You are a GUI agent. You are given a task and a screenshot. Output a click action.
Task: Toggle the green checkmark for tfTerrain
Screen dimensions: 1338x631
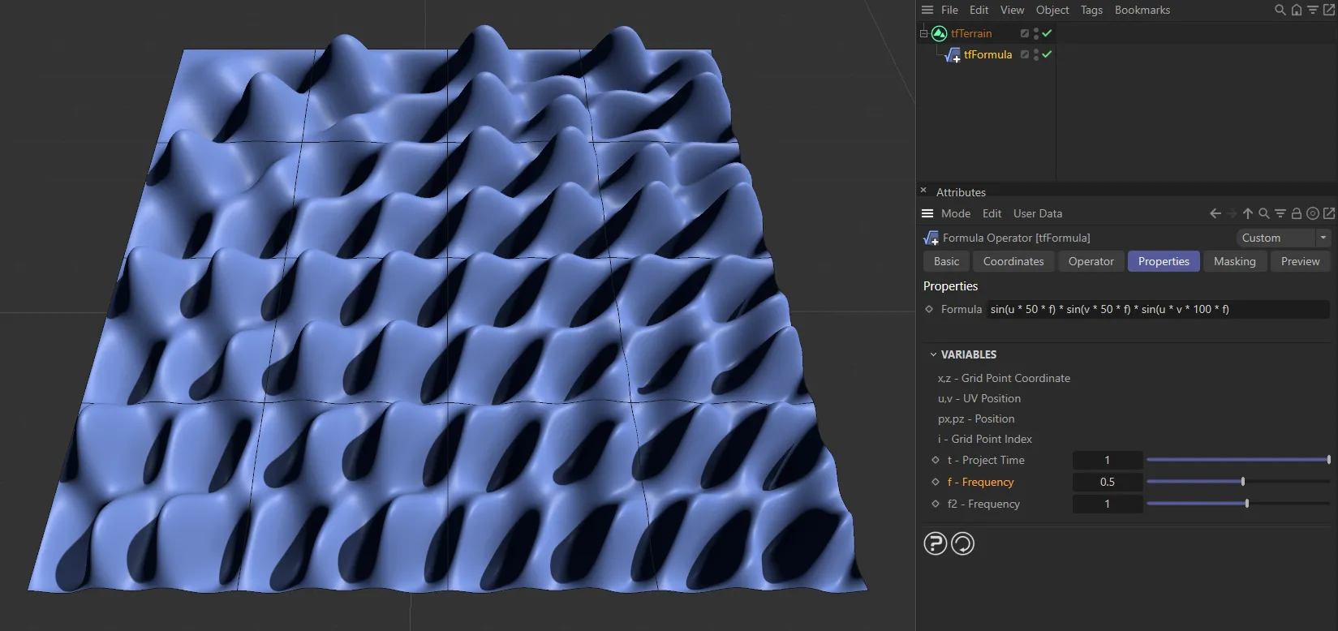(1047, 33)
